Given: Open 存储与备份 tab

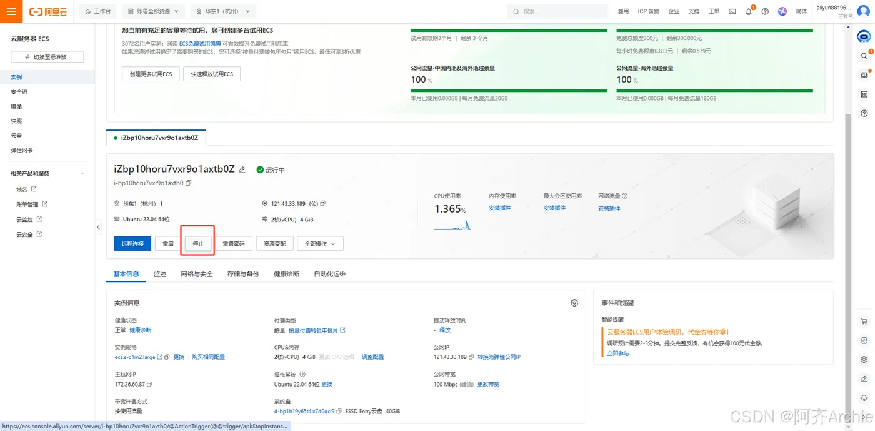Looking at the screenshot, I should click(244, 274).
